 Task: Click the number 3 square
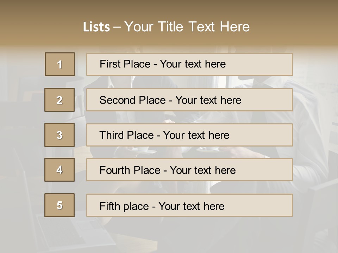tap(60, 135)
